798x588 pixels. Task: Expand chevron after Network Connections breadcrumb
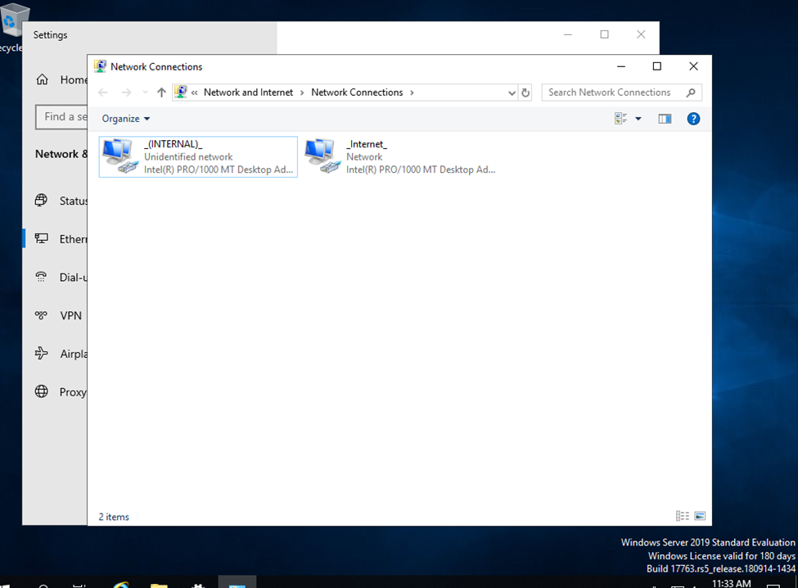tap(412, 93)
